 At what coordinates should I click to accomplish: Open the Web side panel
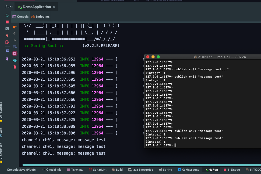point(1,132)
